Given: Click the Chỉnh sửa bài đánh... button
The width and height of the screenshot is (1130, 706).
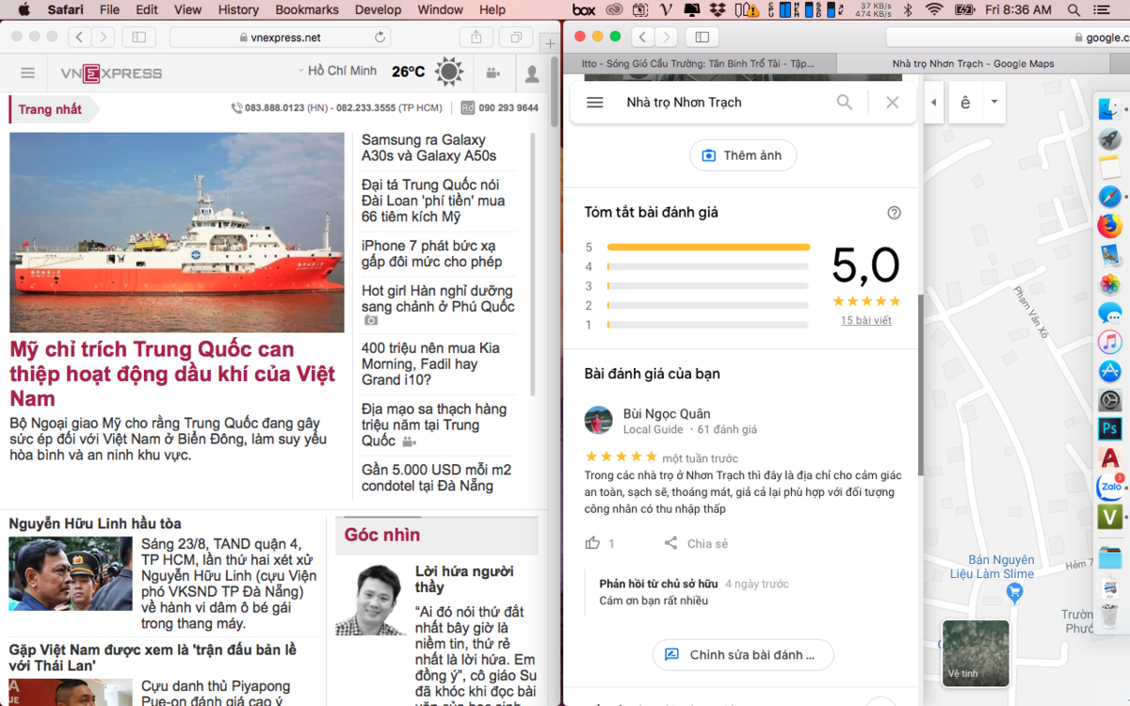Looking at the screenshot, I should tap(743, 655).
